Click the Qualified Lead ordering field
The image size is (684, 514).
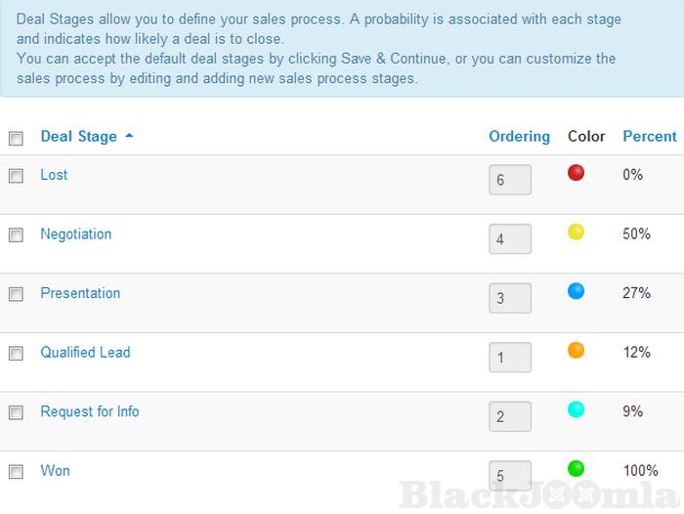pos(510,358)
